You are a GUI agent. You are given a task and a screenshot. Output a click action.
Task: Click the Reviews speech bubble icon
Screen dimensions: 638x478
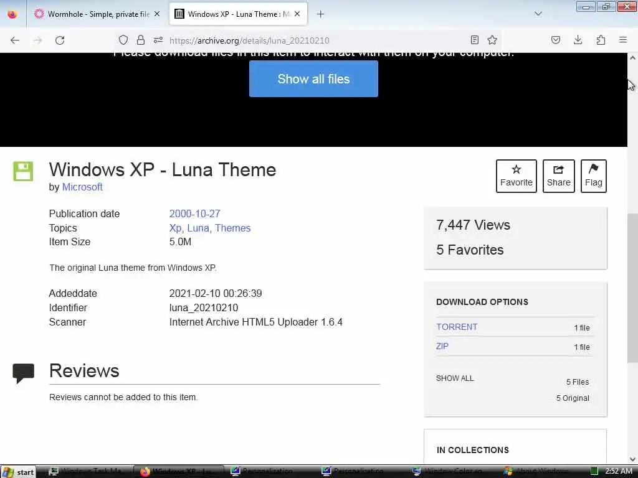point(23,373)
